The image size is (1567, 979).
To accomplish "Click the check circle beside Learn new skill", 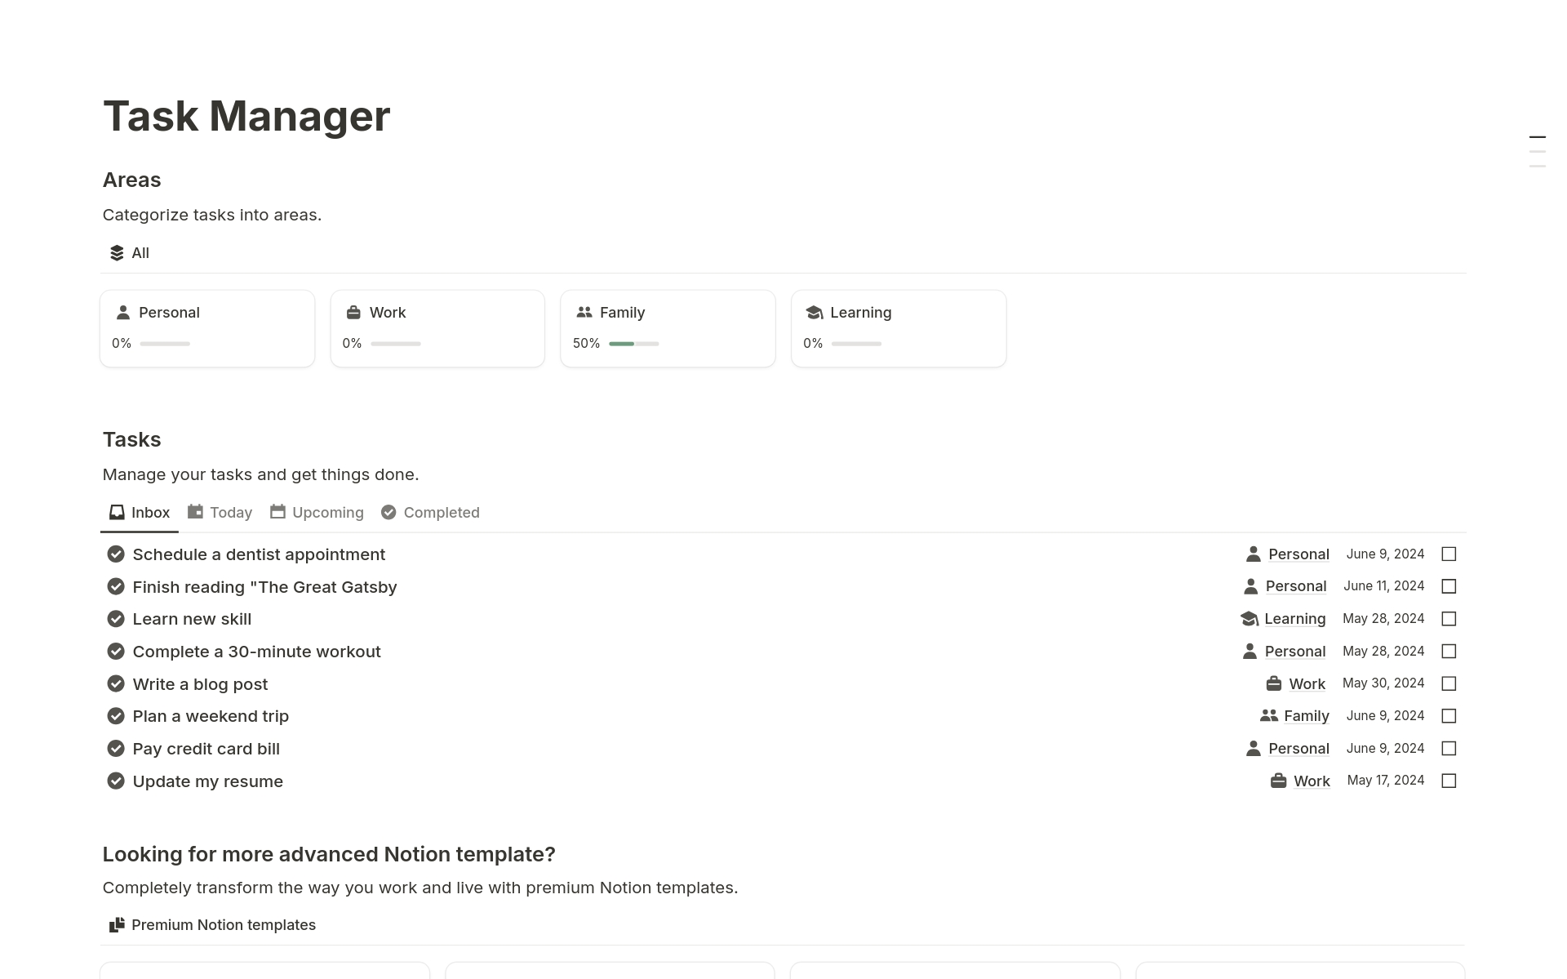I will tap(116, 619).
